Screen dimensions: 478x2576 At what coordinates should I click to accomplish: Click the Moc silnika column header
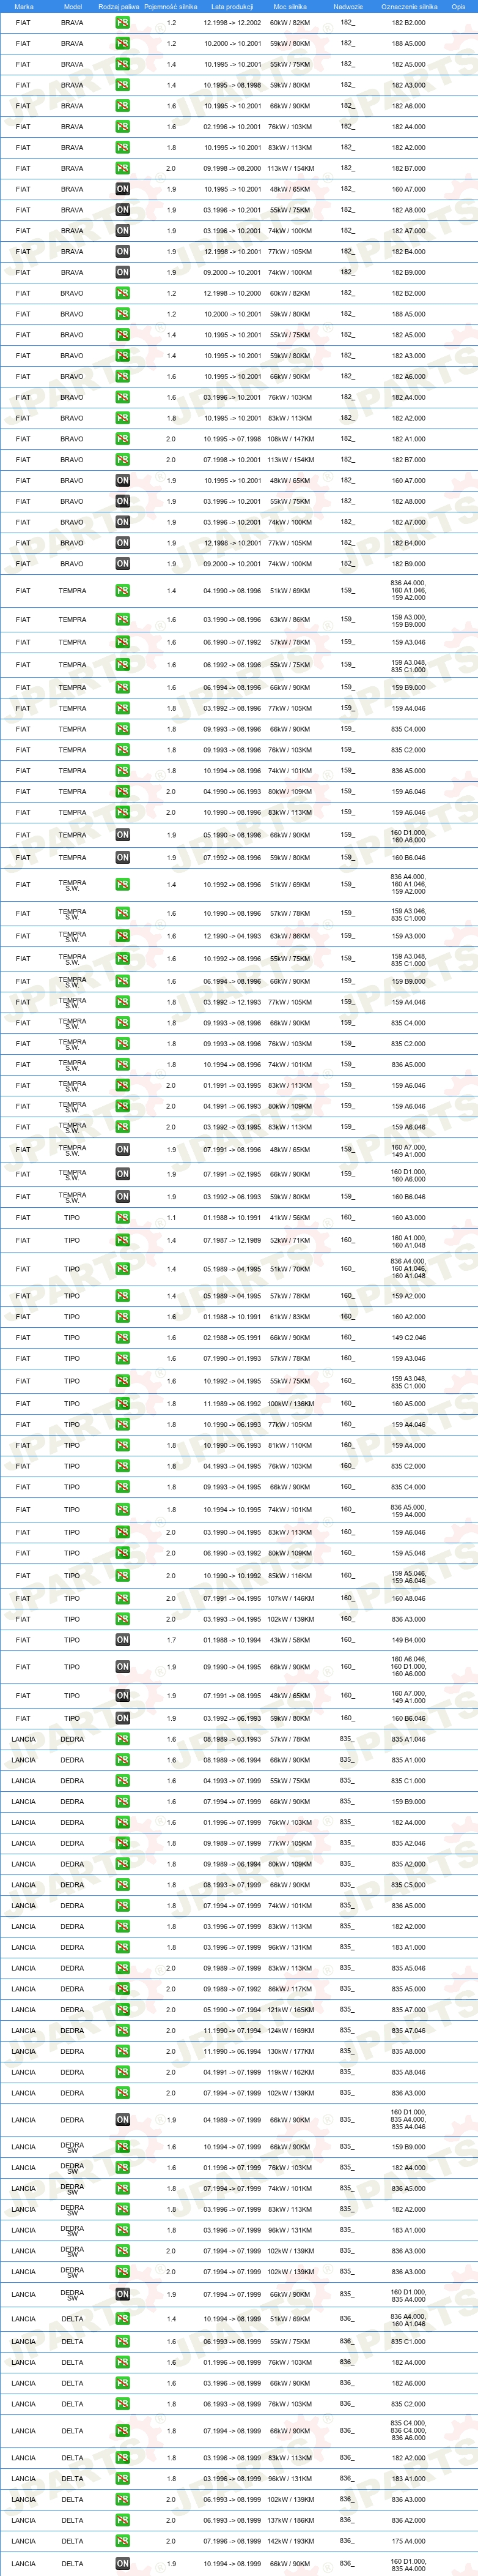point(290,6)
